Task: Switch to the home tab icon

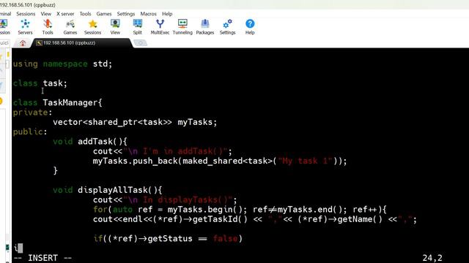Action: 23,43
